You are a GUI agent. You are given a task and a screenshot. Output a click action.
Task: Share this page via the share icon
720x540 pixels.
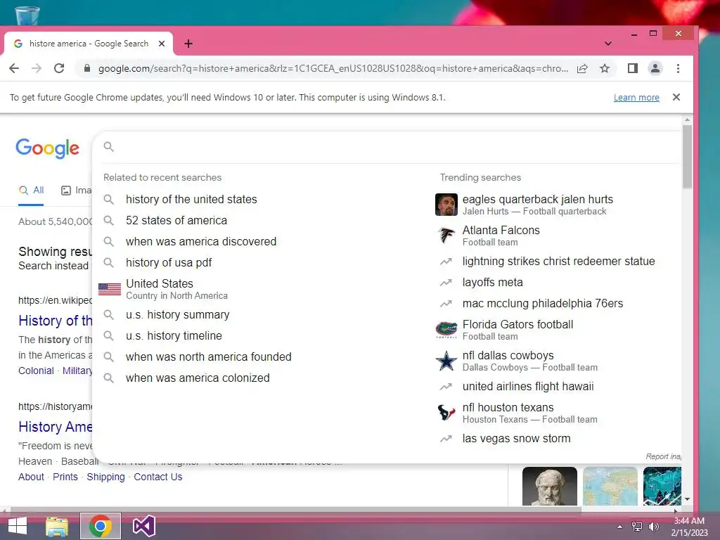582,68
